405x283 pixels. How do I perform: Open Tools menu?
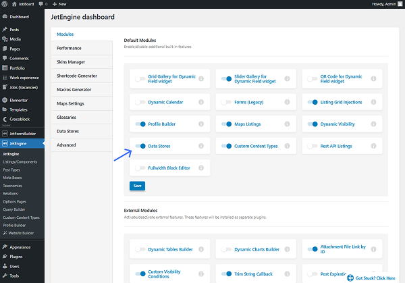22,276
